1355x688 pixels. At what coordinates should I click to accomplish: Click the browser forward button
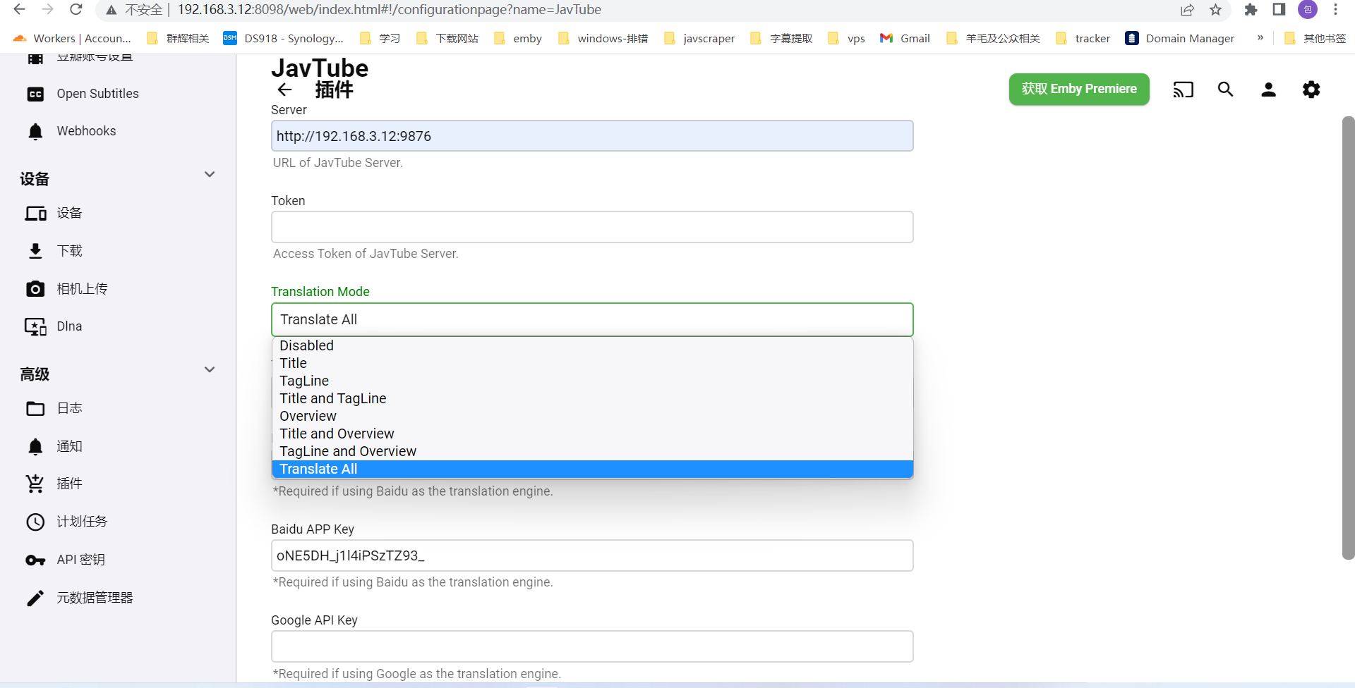pyautogui.click(x=48, y=9)
